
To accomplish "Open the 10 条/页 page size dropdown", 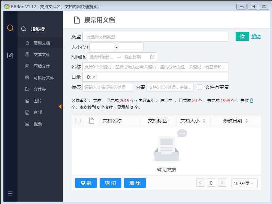I will coord(244,183).
